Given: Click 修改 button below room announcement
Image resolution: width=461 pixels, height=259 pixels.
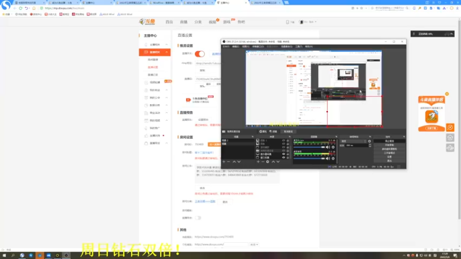Looking at the screenshot, I should pyautogui.click(x=202, y=188).
